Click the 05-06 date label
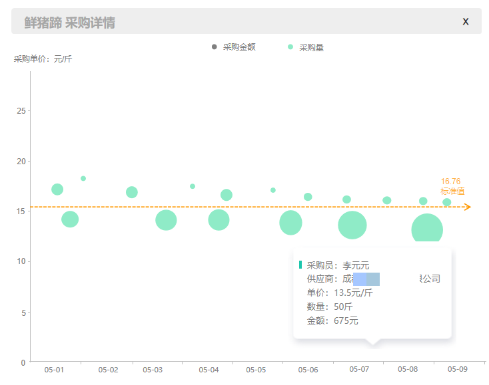This screenshot has width=489, height=385. (x=308, y=370)
